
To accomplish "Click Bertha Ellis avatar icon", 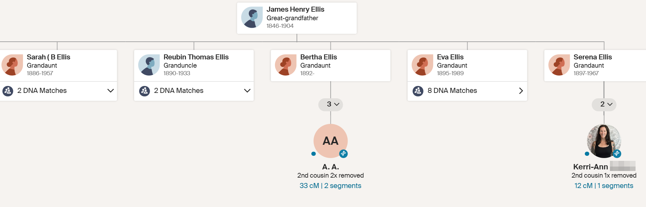I will (286, 65).
